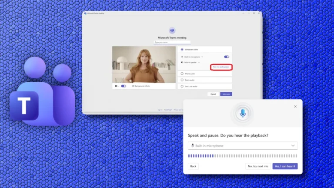Image resolution: width=334 pixels, height=188 pixels.
Task: Click the blue microphone icon in the test dialog
Action: click(242, 113)
